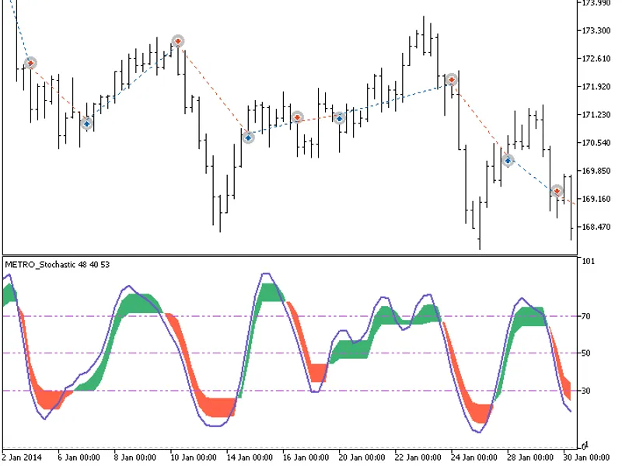Click the 169.160 price scale label

[x=596, y=199]
